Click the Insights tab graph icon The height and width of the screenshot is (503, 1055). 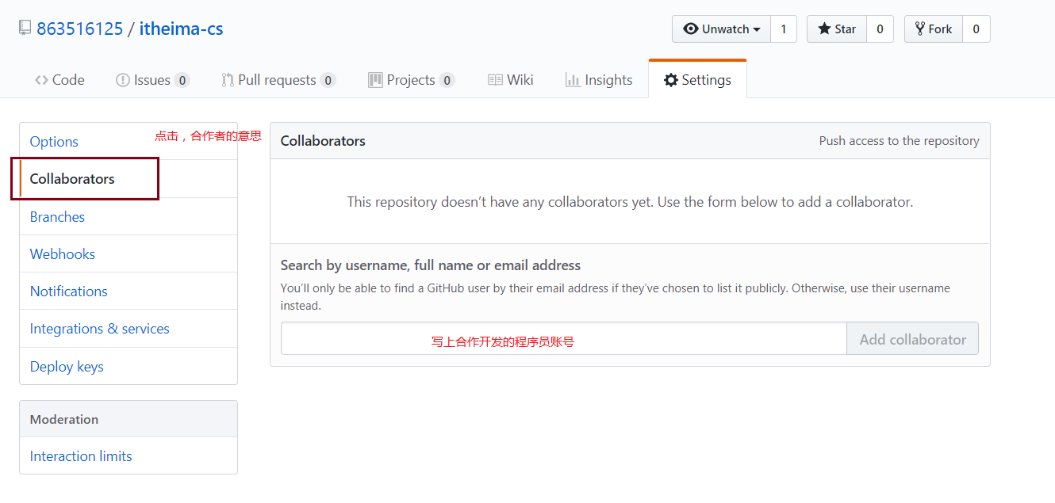573,80
